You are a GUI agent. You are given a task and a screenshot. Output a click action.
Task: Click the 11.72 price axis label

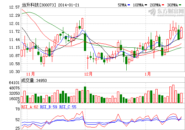(x=14, y=31)
